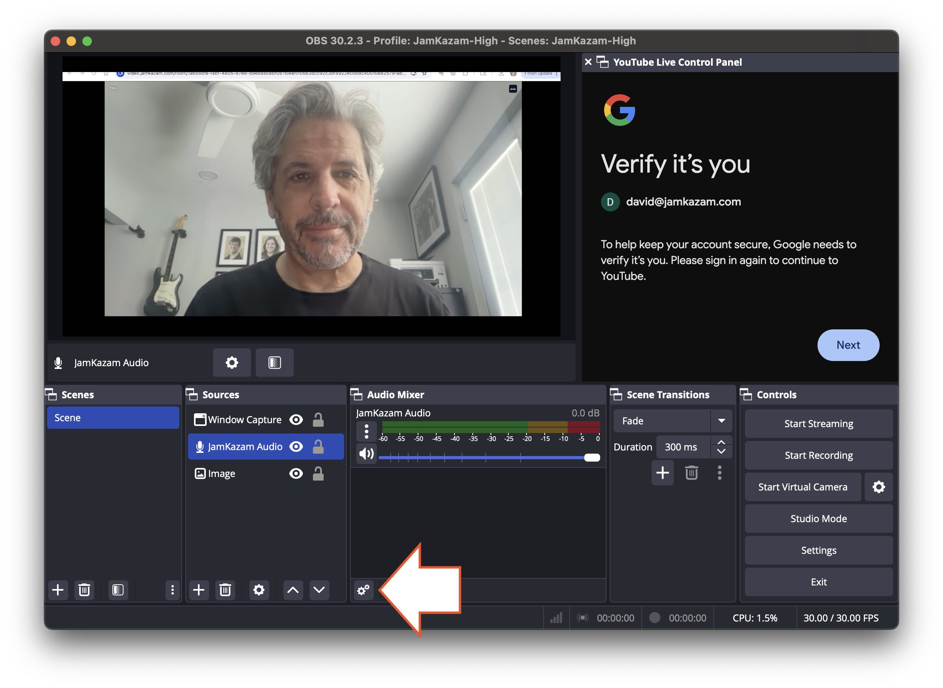The height and width of the screenshot is (688, 943).
Task: Configure virtual camera gear icon
Action: [878, 487]
